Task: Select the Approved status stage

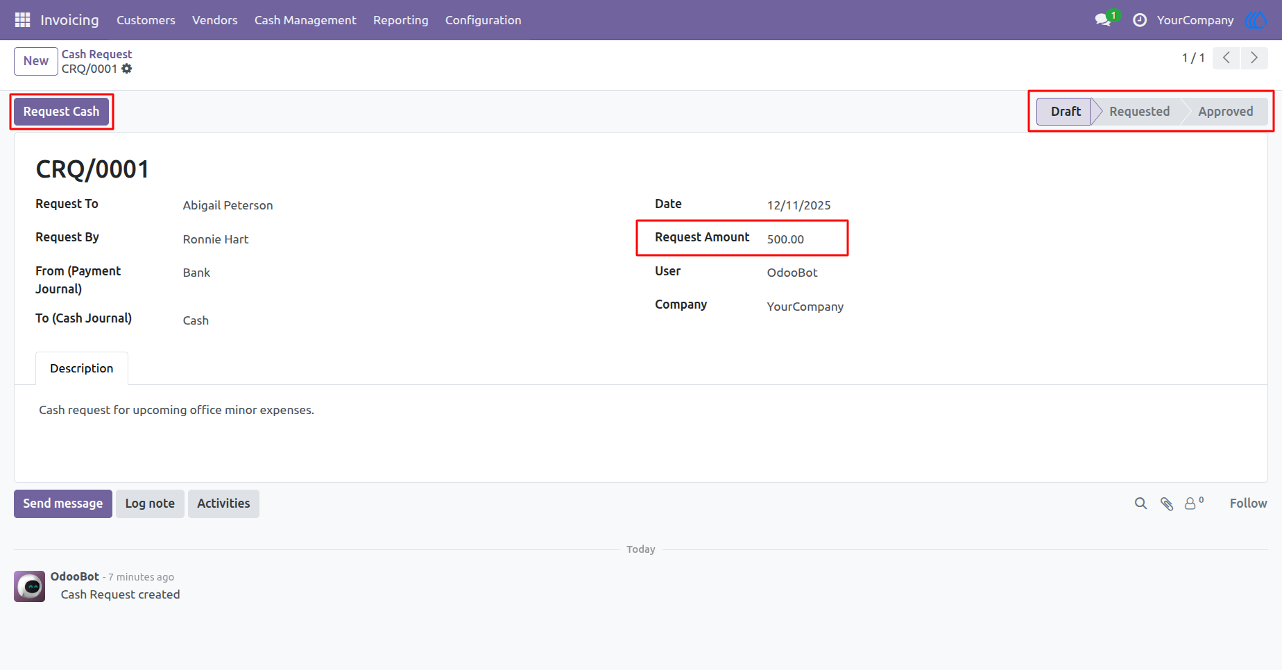Action: 1225,112
